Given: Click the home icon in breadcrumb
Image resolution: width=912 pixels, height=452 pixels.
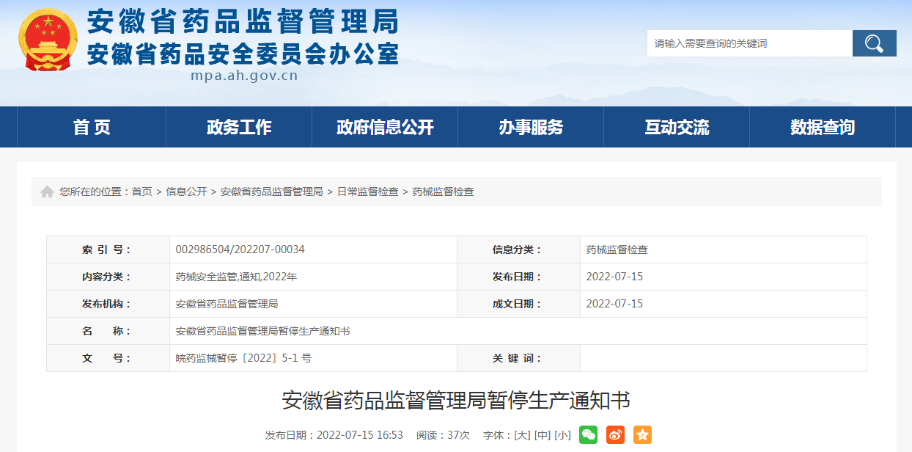Looking at the screenshot, I should 47,192.
